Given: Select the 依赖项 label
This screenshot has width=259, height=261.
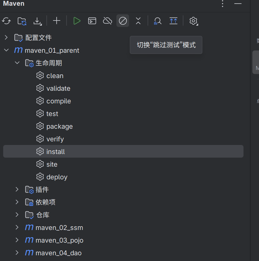Looking at the screenshot, I should [45, 202].
